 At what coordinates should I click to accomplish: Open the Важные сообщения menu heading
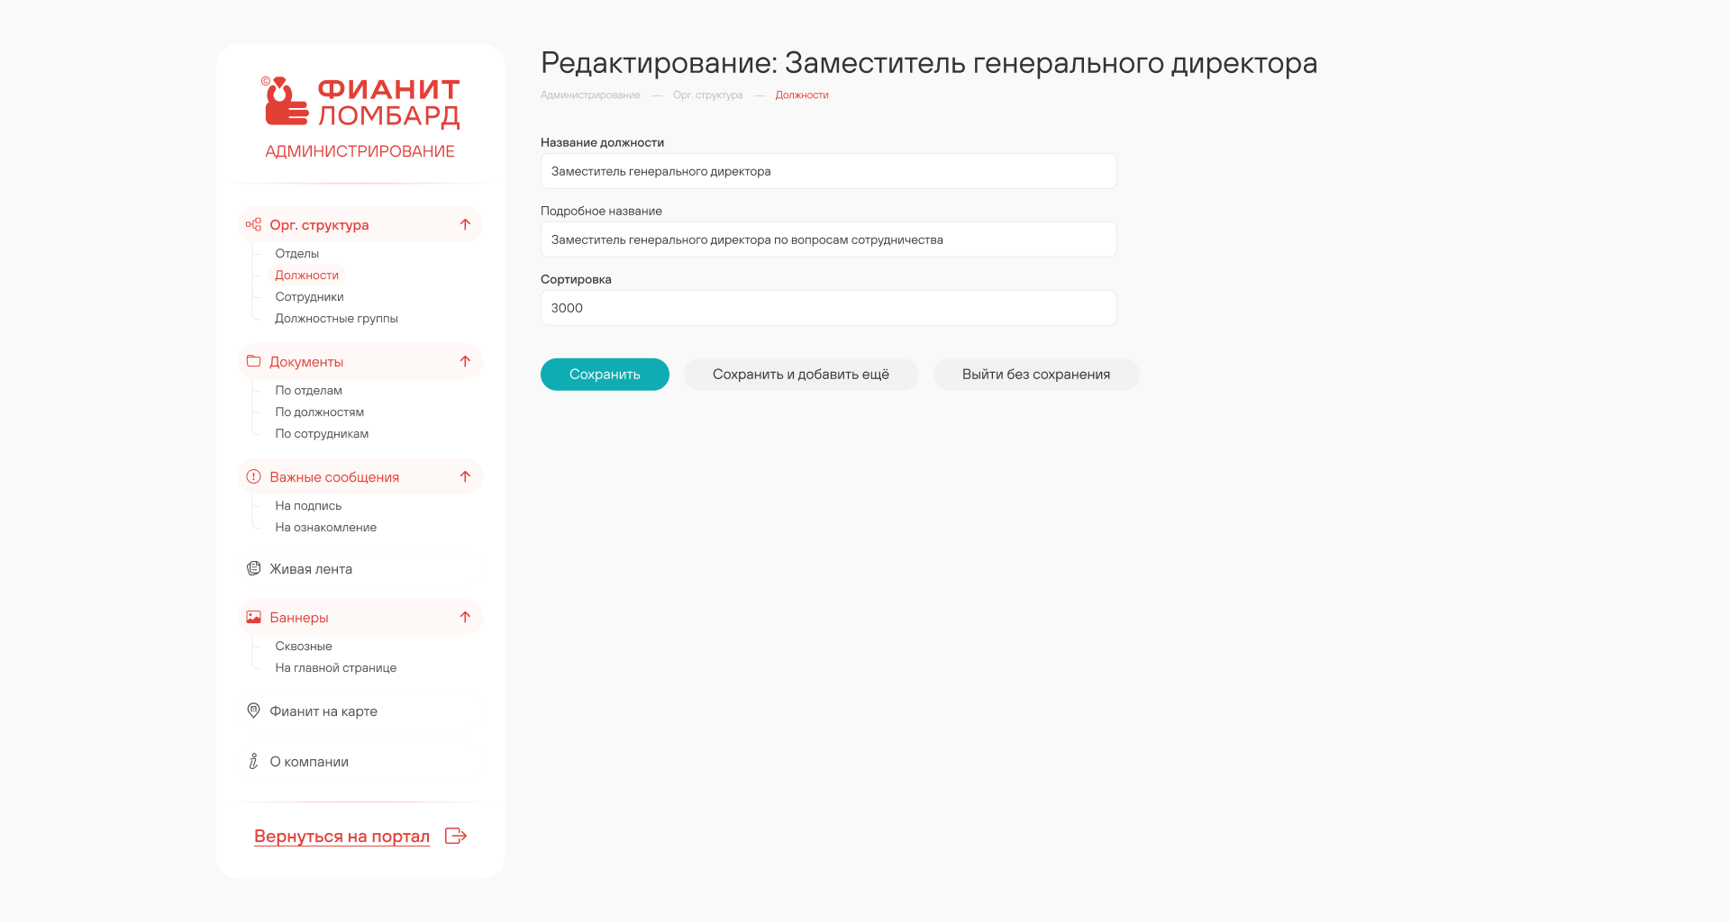360,476
